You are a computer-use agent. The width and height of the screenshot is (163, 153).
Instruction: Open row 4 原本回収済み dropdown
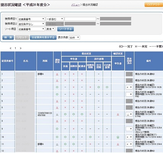click(x=129, y=94)
